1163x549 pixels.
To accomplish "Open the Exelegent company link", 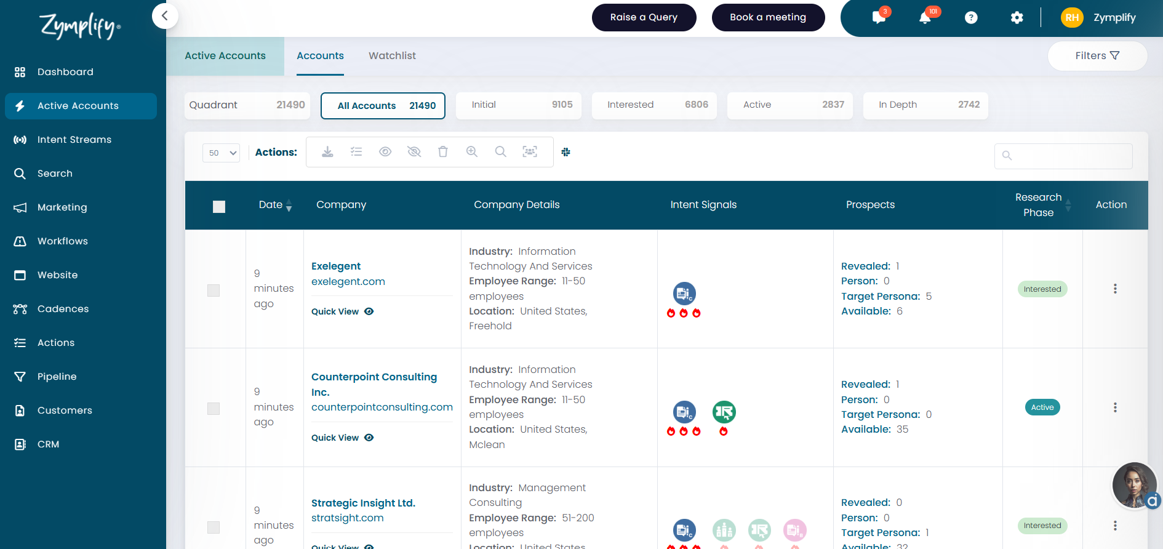I will 336,266.
